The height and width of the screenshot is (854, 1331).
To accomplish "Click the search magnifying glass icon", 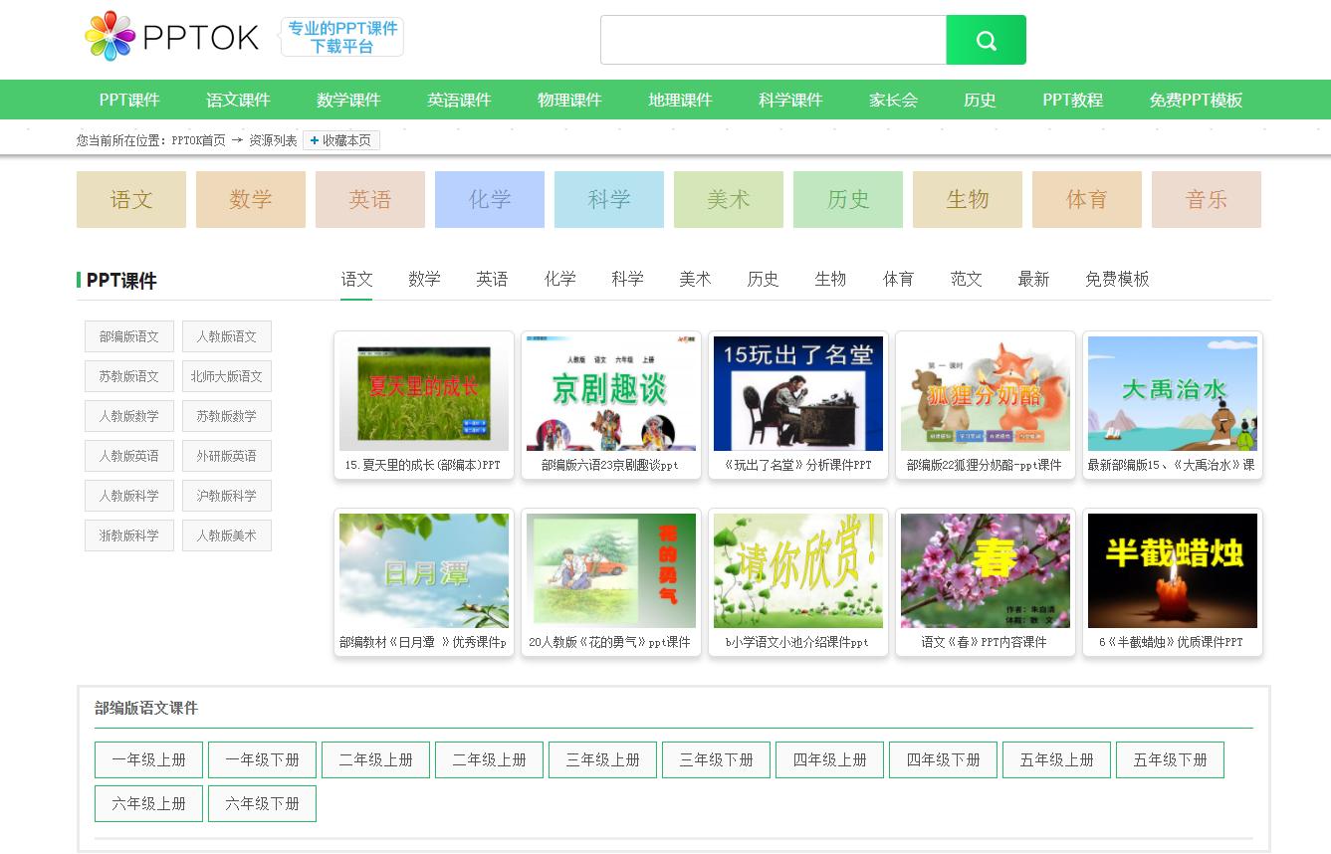I will tap(985, 40).
